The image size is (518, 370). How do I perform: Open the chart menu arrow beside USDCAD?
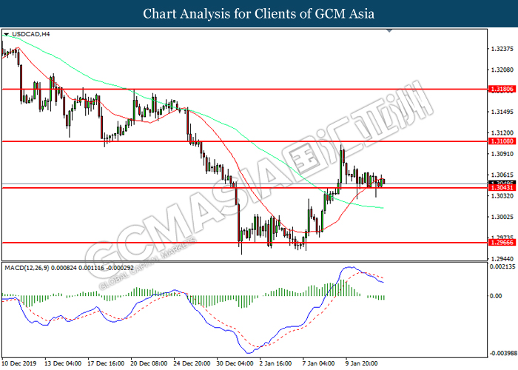[6, 34]
